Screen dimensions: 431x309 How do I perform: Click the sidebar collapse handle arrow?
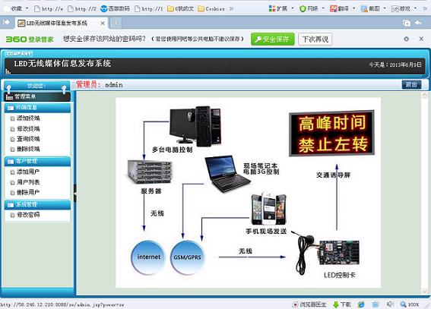pyautogui.click(x=74, y=194)
